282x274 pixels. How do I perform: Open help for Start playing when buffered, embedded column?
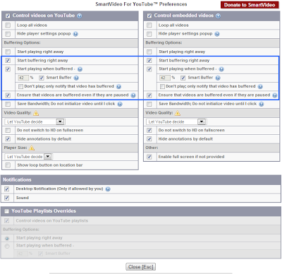[x=221, y=69]
